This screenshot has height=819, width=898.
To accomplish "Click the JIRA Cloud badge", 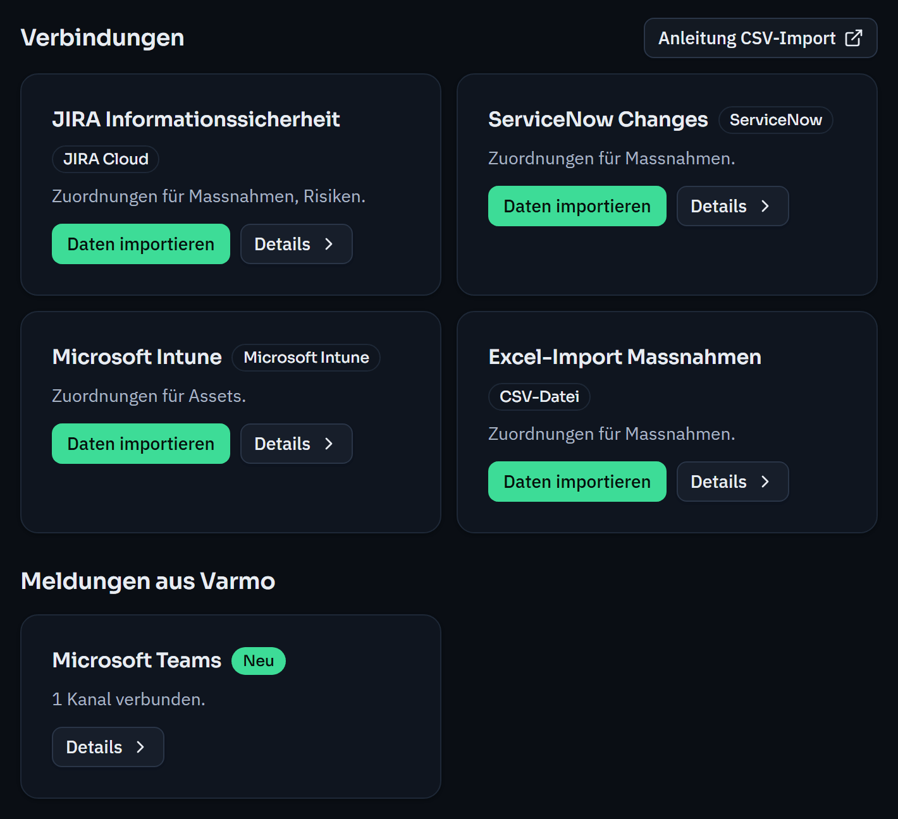I will tap(106, 159).
